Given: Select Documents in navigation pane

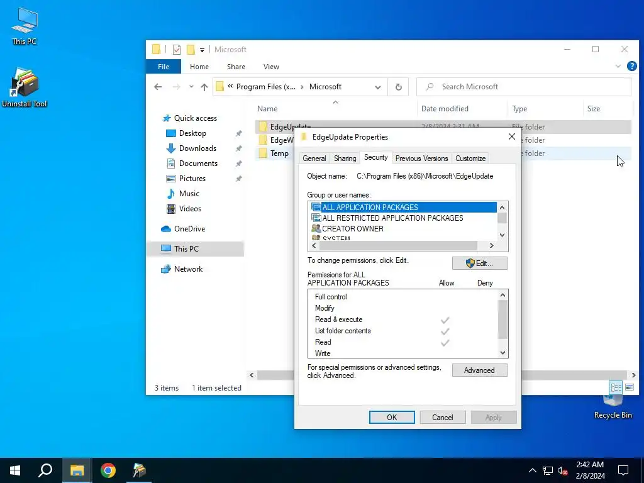Looking at the screenshot, I should [198, 164].
